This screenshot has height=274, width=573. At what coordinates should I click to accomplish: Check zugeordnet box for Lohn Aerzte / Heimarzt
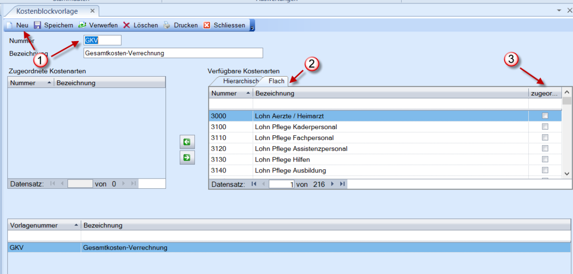click(x=545, y=116)
